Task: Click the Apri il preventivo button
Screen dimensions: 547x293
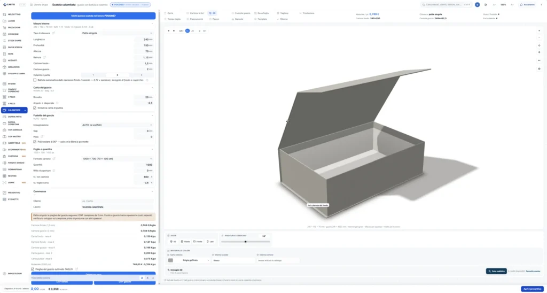Action: 532,289
